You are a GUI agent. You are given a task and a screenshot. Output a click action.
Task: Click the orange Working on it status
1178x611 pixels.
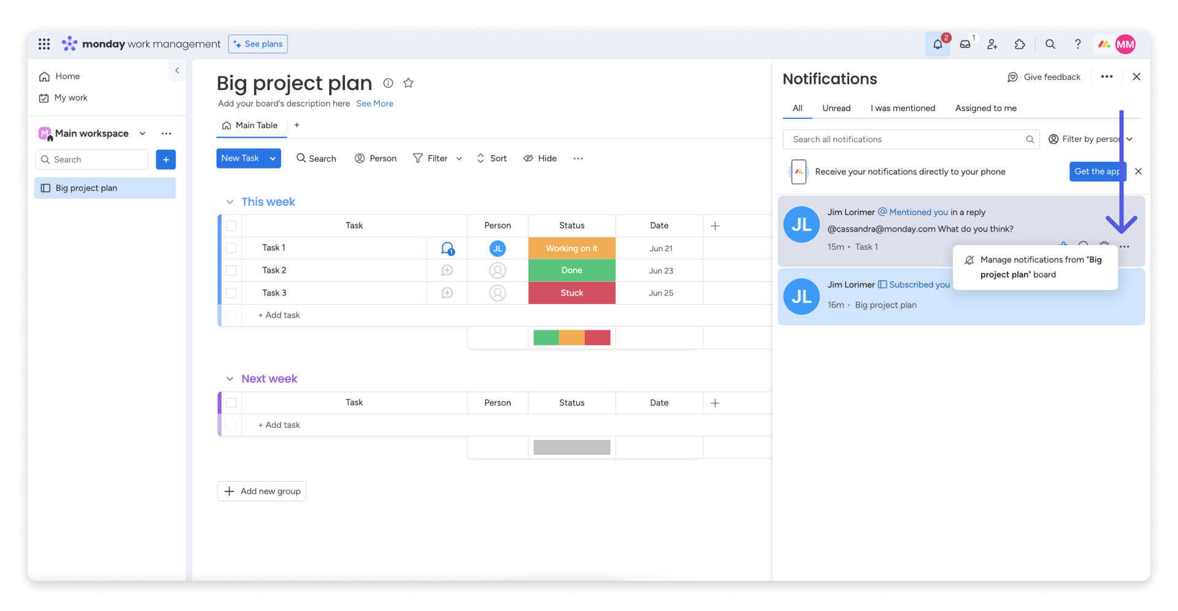(571, 248)
